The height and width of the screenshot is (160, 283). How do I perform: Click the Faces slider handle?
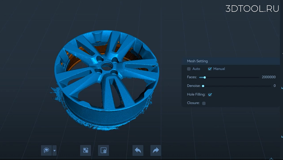(205, 77)
